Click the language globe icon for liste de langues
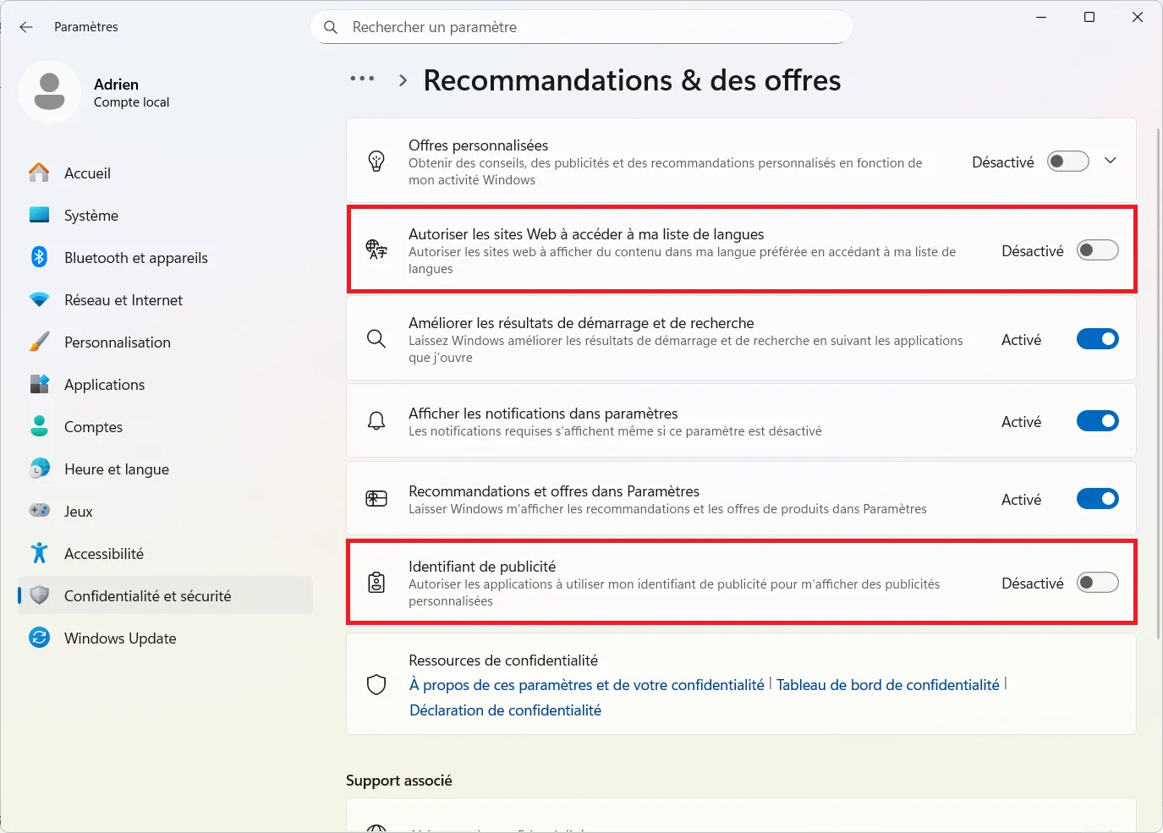Screen dimensions: 1163x833 pos(376,249)
